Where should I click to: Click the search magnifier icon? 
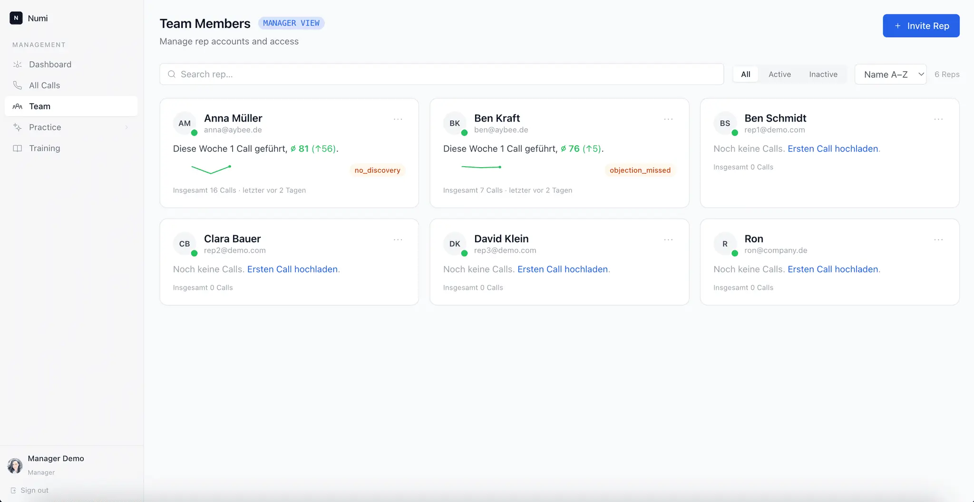[x=172, y=74]
